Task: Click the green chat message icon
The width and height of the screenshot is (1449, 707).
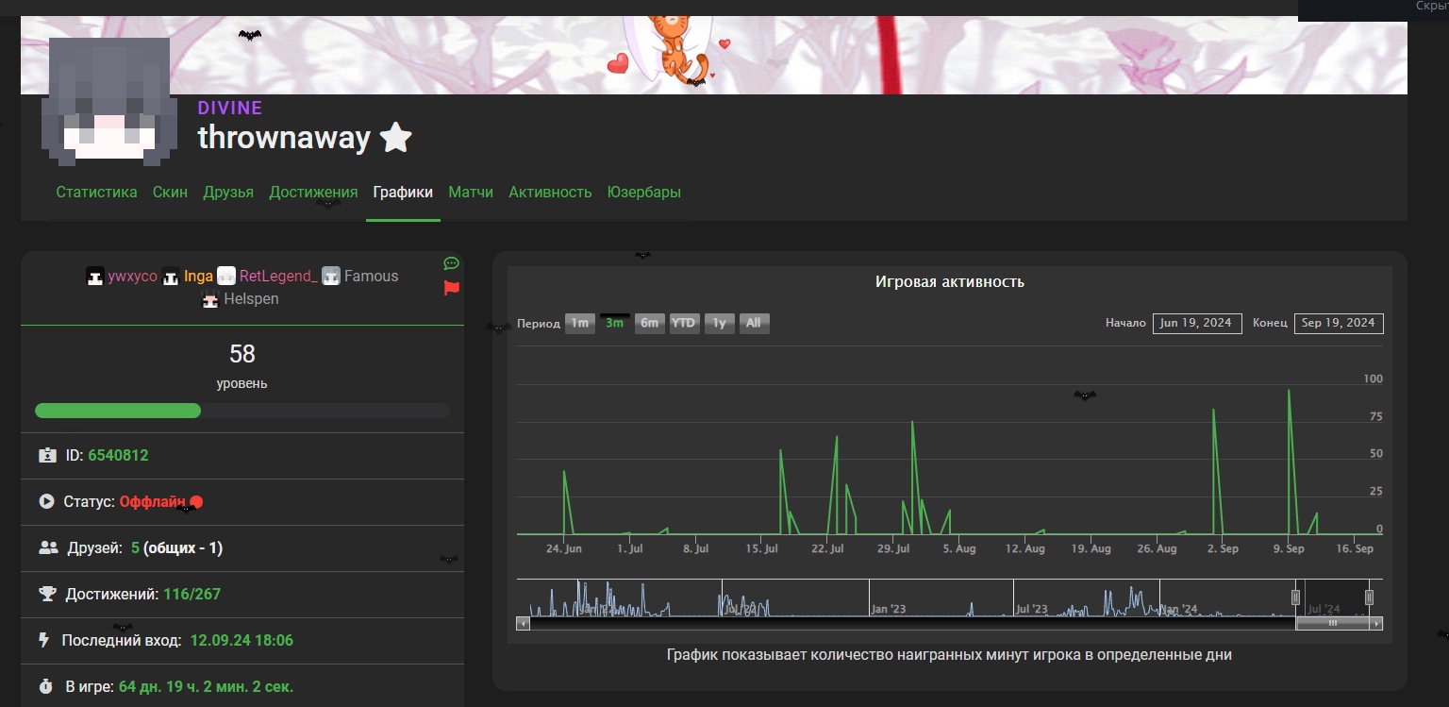Action: point(451,263)
